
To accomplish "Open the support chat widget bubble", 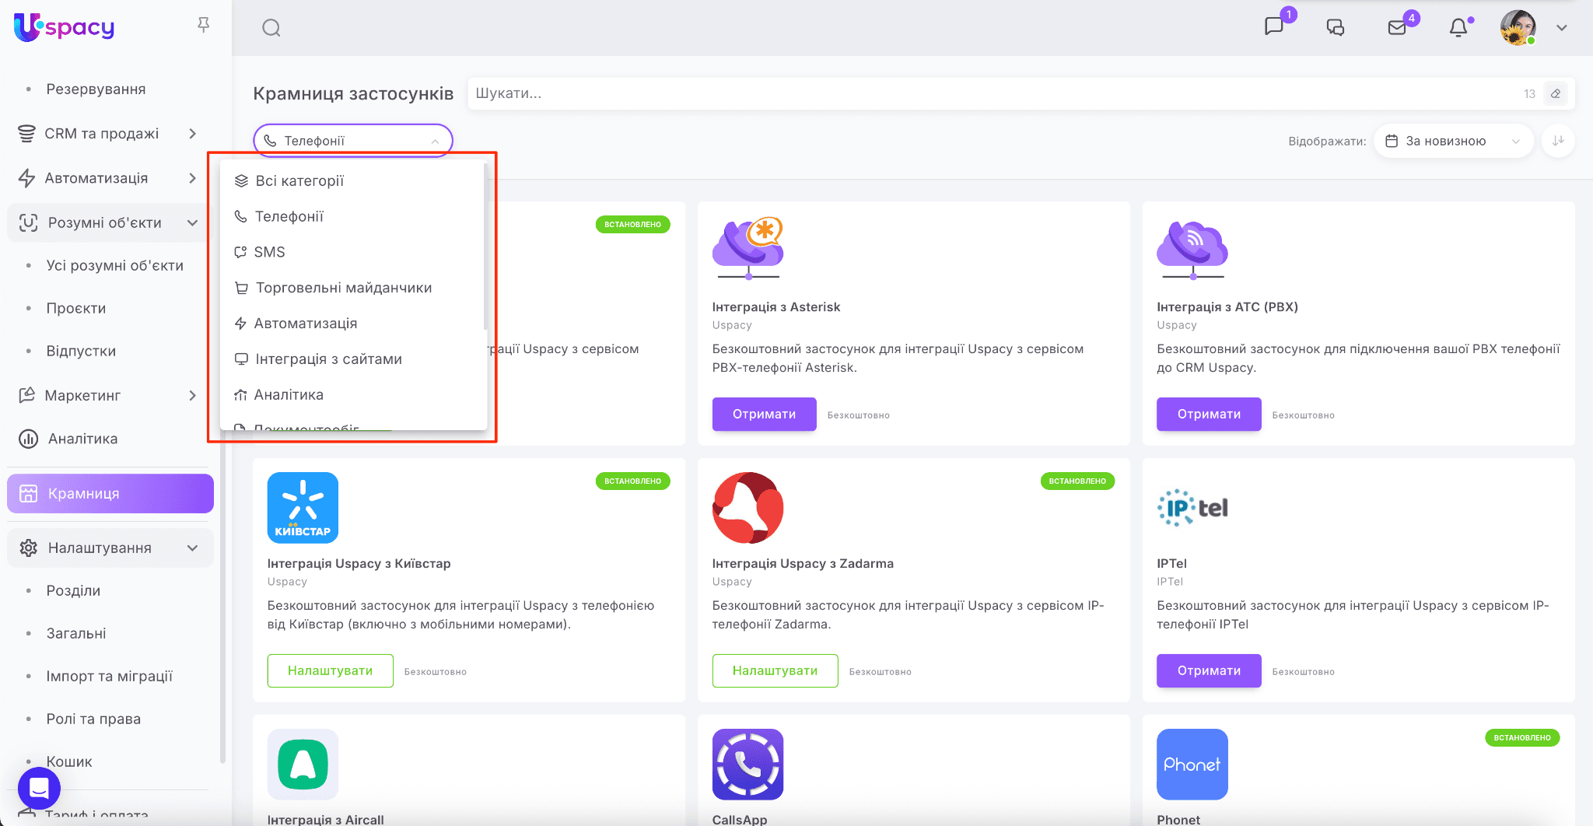I will pos(39,788).
